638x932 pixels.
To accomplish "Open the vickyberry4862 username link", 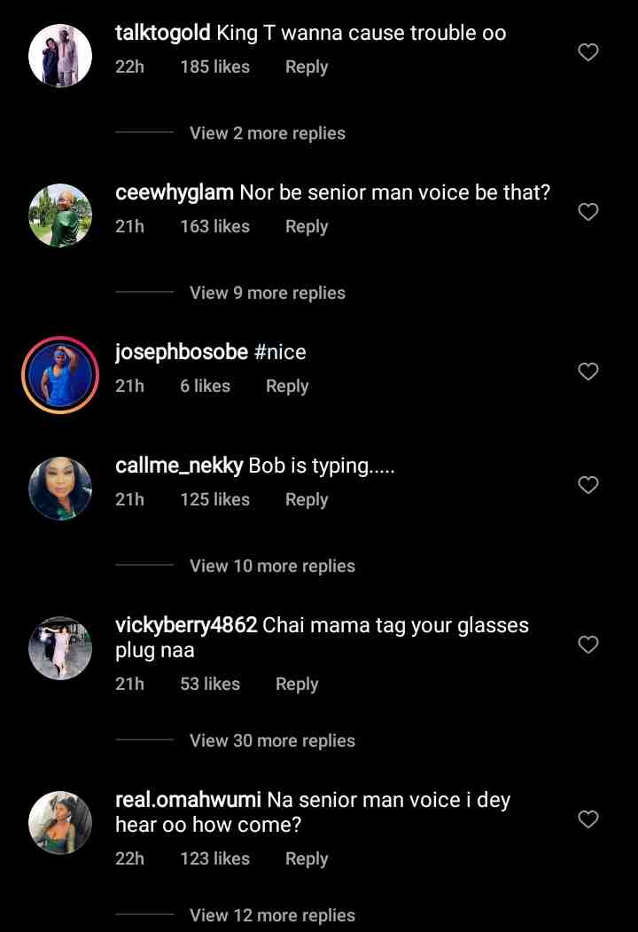I will pos(186,625).
